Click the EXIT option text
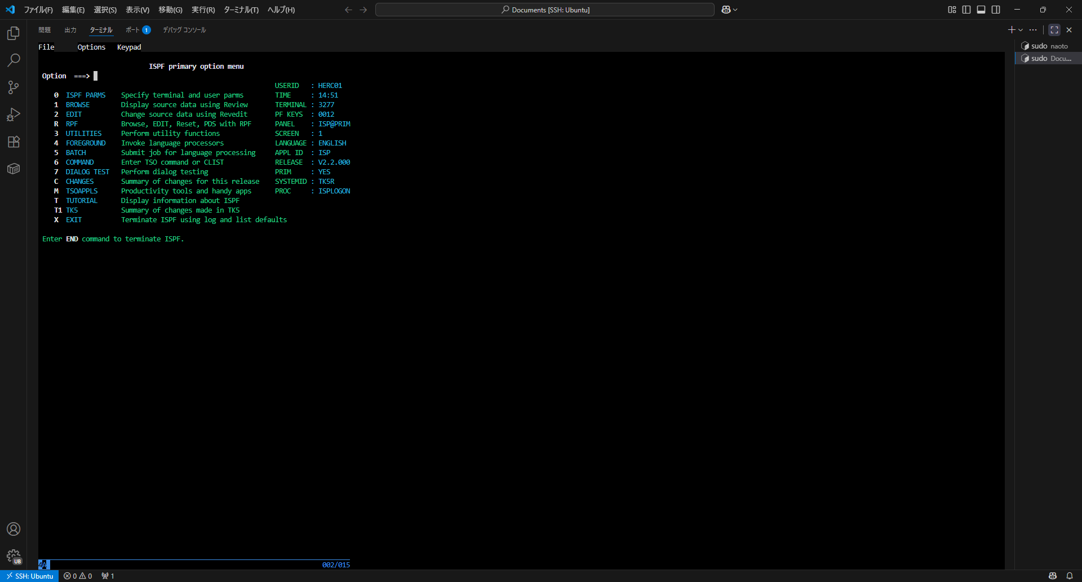Image resolution: width=1082 pixels, height=582 pixels. (74, 220)
